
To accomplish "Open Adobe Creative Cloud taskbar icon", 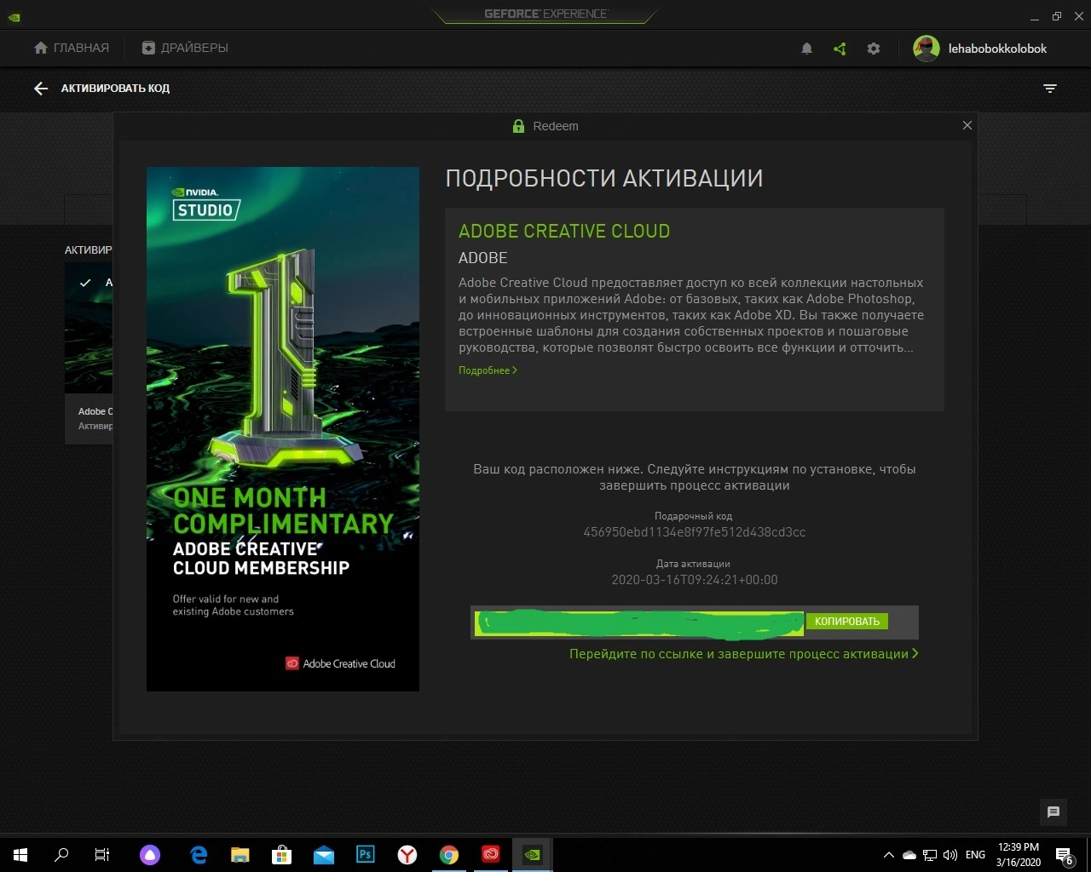I will click(491, 855).
